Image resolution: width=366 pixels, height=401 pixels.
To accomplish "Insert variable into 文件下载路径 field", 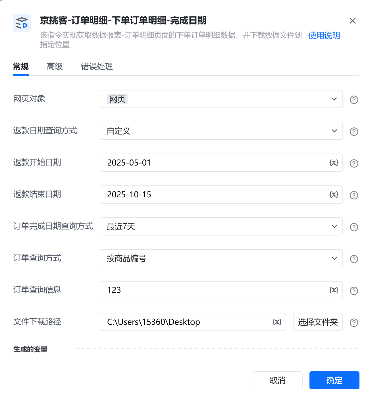I will tap(277, 322).
